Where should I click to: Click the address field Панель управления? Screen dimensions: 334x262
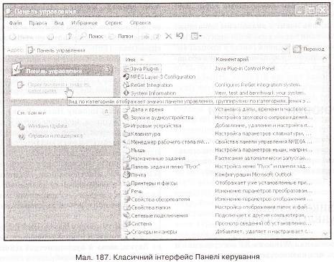[x=158, y=50]
